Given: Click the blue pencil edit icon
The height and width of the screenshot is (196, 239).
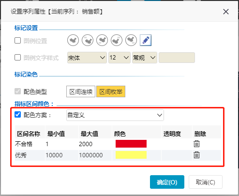Looking at the screenshot, I should point(146,40).
